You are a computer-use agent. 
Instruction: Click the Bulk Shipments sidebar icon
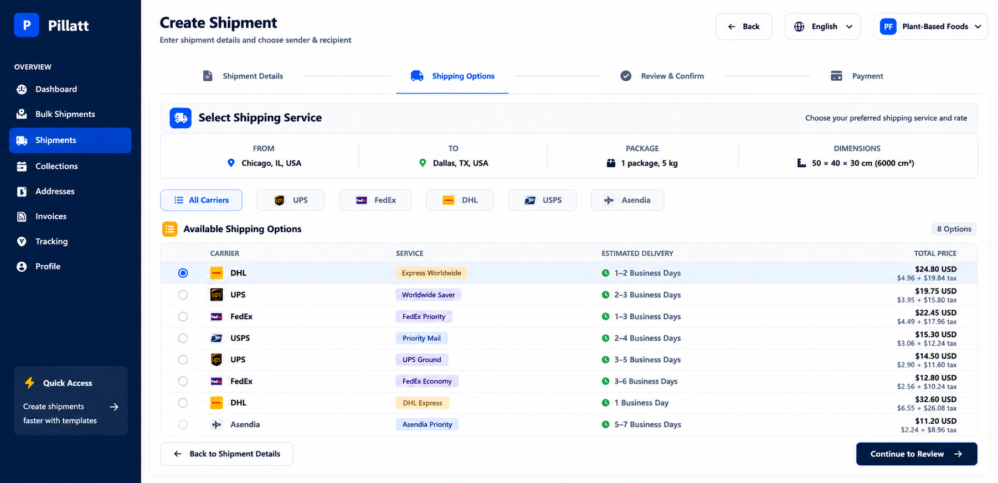(x=22, y=114)
